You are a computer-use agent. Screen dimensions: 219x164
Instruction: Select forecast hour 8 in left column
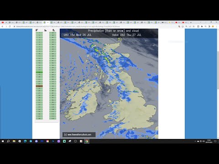(x=39, y=49)
